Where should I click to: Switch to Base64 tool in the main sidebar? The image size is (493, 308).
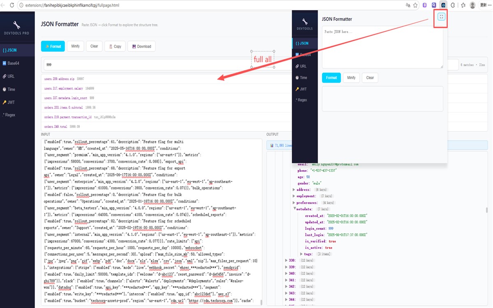(17, 63)
